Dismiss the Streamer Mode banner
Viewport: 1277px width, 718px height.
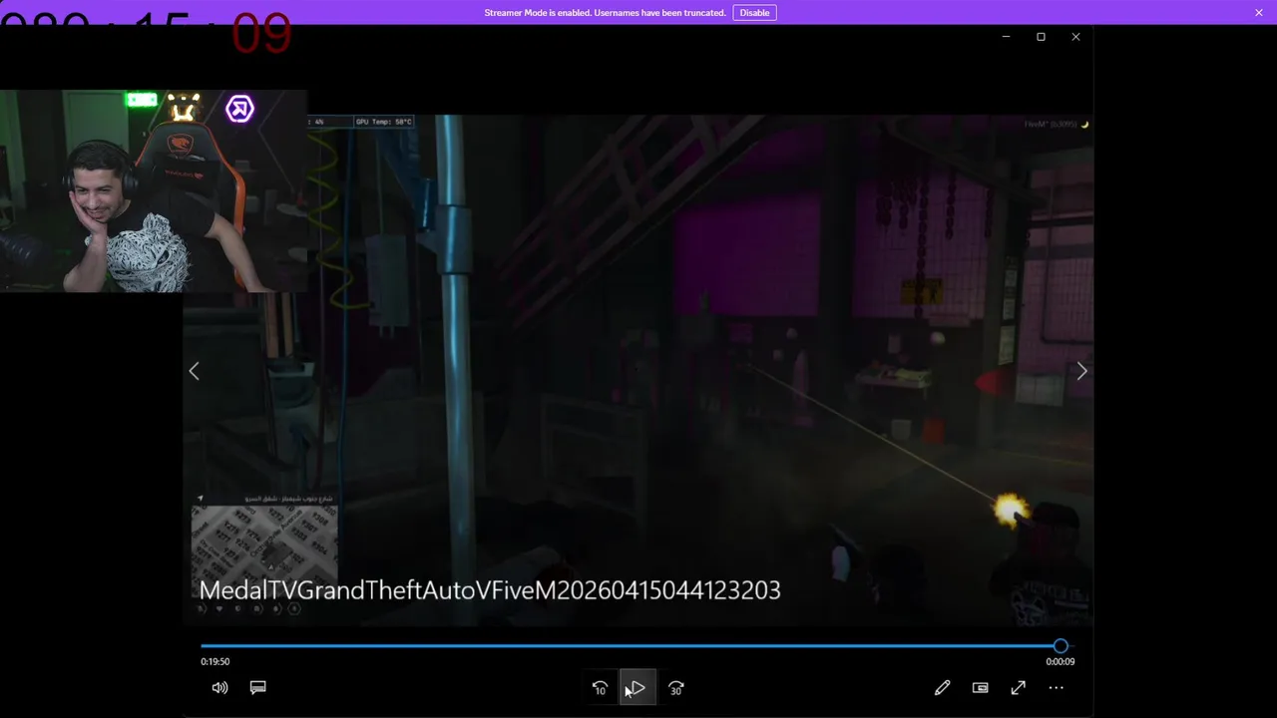pos(1259,12)
